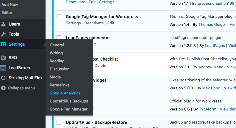The width and height of the screenshot is (236, 128).
Task: Click View details beside Max Bond
Action: [x=230, y=88]
